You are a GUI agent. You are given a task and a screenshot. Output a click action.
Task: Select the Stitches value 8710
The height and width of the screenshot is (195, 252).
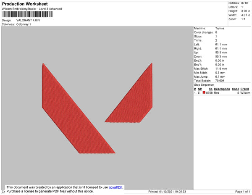point(244,3)
